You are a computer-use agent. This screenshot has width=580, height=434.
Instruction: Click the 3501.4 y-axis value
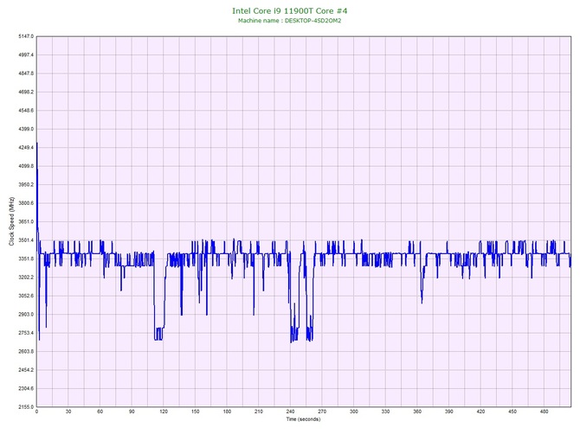click(x=26, y=240)
